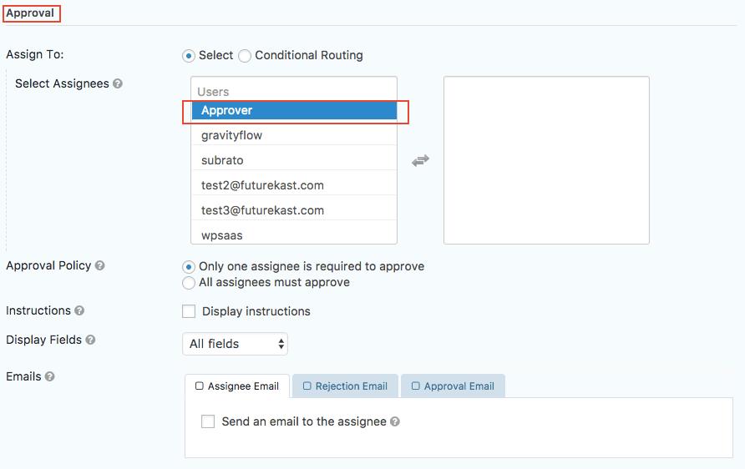The height and width of the screenshot is (469, 745).
Task: Click help icon beside Display Fields
Action: [x=90, y=340]
